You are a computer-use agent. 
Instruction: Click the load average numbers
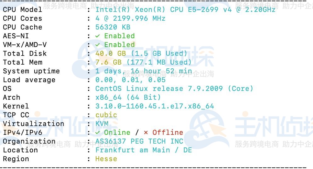tap(130, 80)
